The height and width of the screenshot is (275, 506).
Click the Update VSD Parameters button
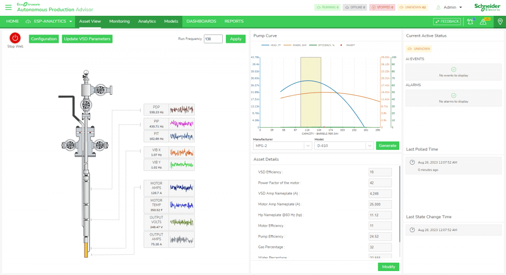click(x=87, y=39)
